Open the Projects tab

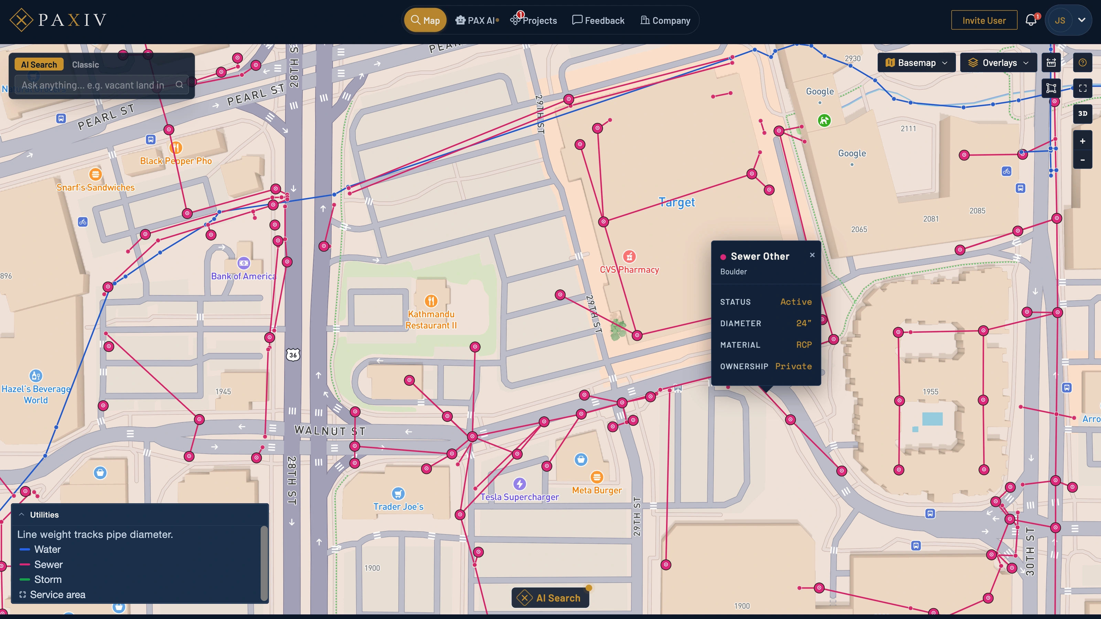tap(534, 20)
